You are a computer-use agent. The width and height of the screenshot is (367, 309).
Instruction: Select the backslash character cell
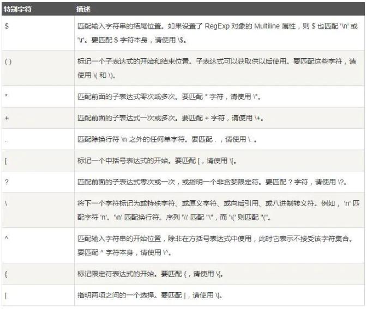tap(5, 203)
